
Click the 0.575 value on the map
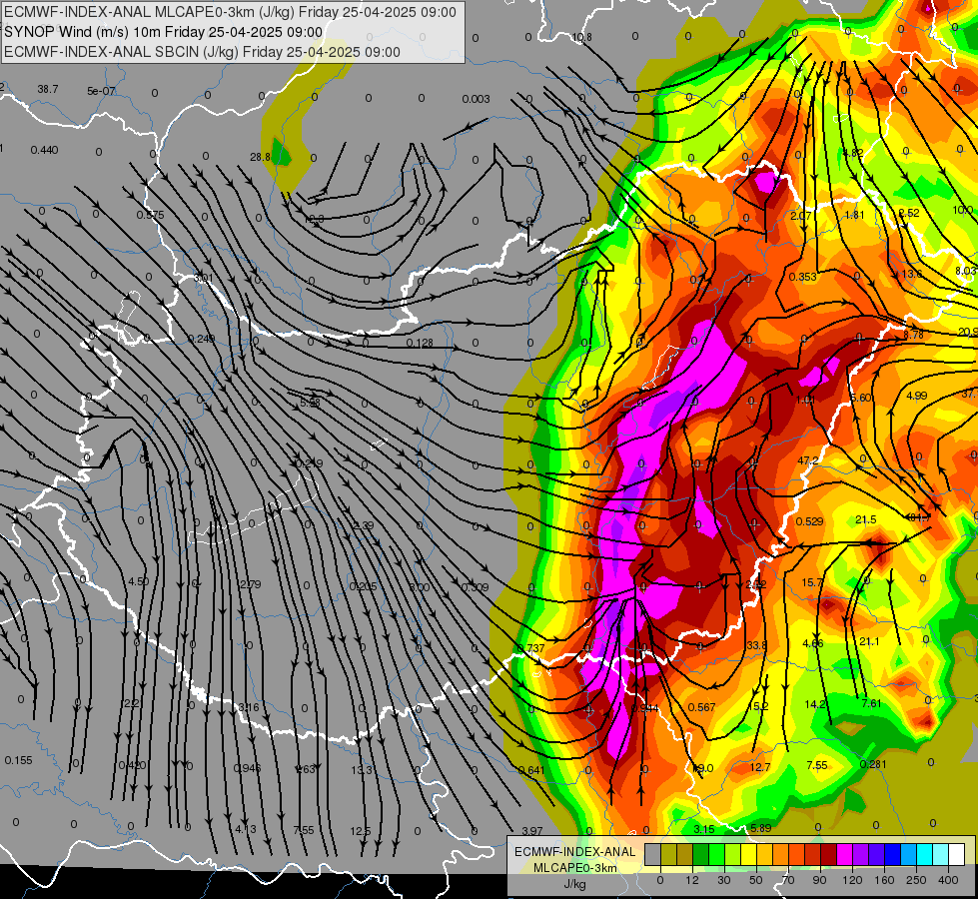click(x=150, y=215)
